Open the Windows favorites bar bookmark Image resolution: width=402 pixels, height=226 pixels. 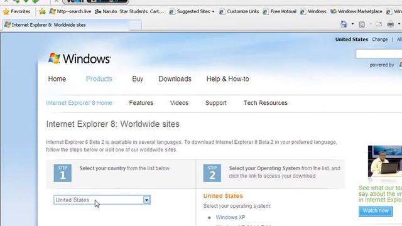coord(313,11)
